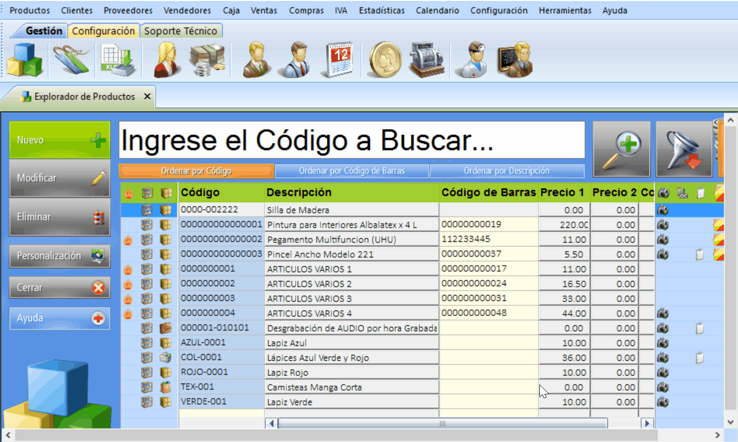Open the Herramientas menu
The image size is (738, 442).
pos(565,10)
